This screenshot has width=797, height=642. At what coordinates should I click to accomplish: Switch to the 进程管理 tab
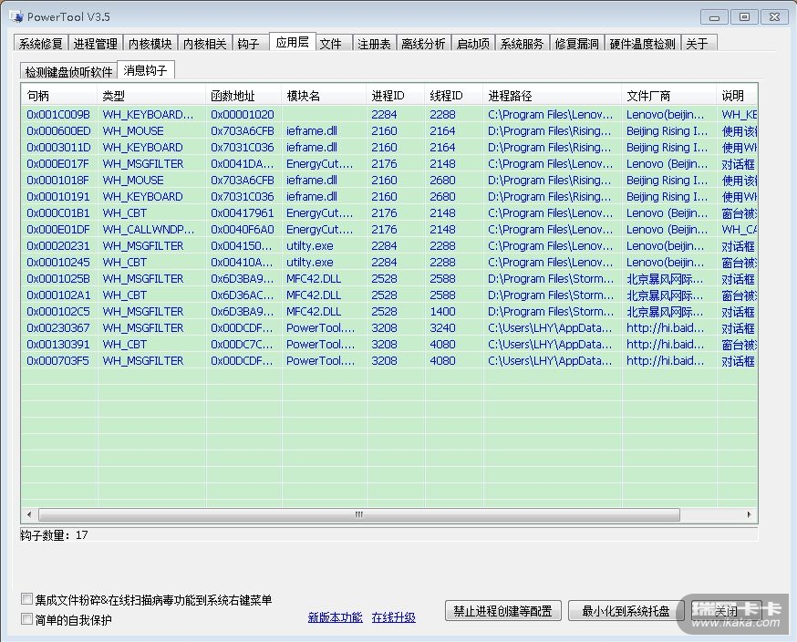click(x=95, y=44)
